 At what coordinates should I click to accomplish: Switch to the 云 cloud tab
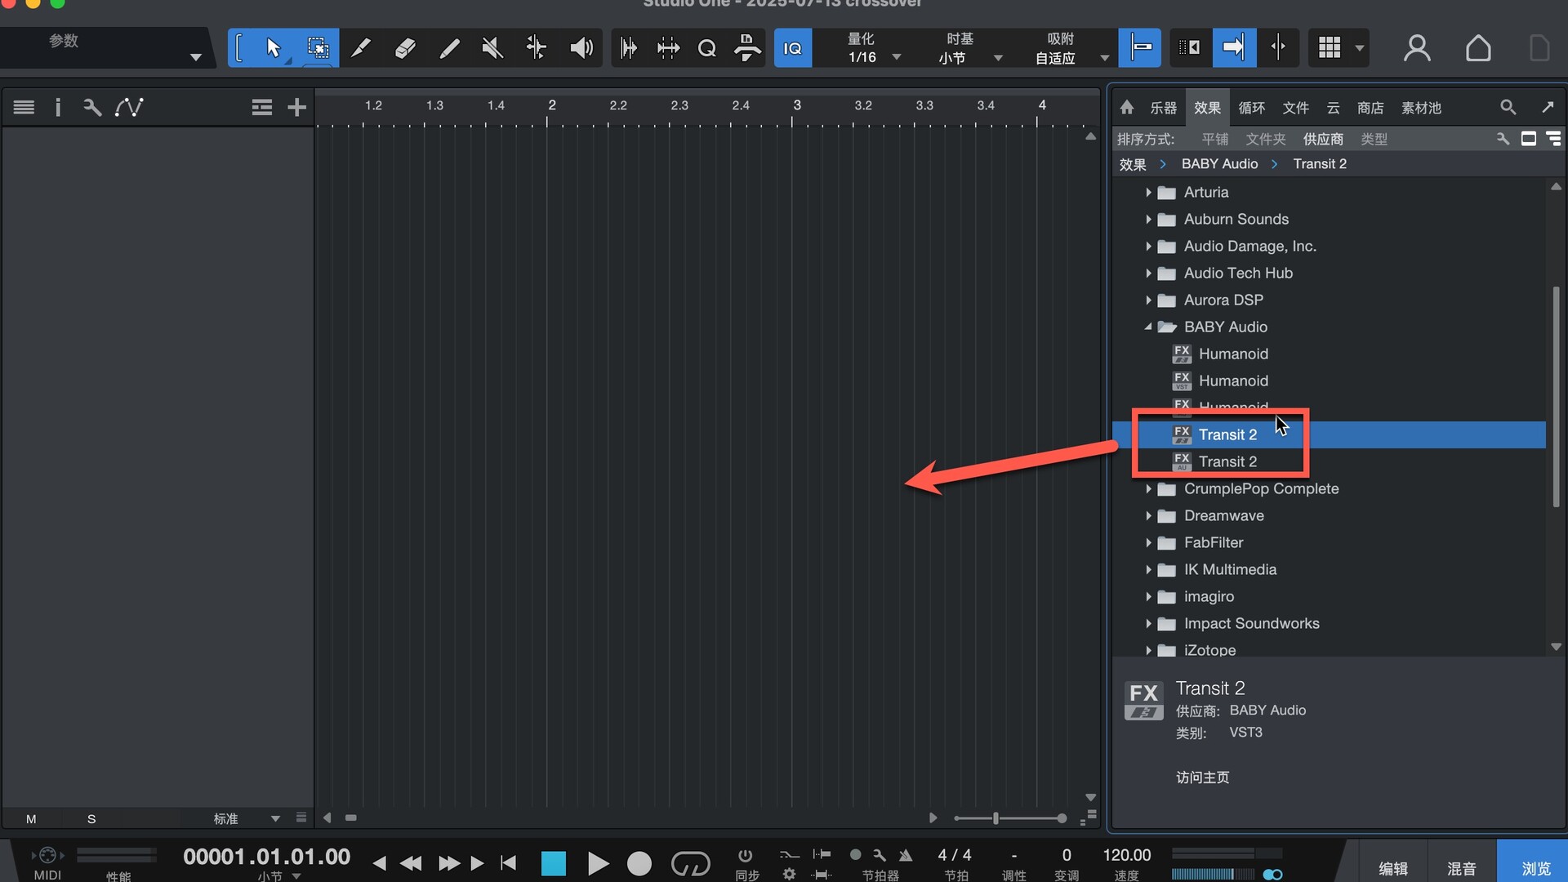click(x=1333, y=108)
